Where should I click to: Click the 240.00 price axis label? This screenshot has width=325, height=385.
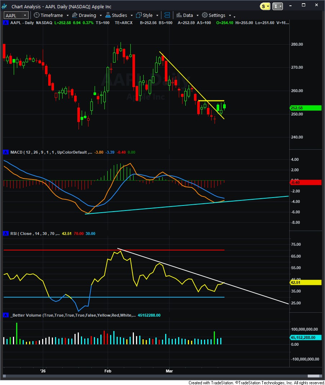coord(297,137)
